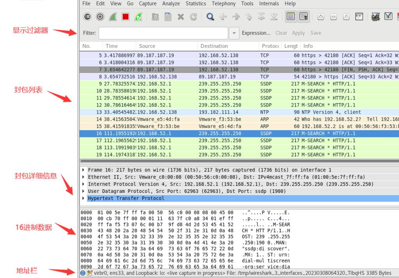
Task: Select packet 13 NTP Version 4 row
Action: point(239,112)
